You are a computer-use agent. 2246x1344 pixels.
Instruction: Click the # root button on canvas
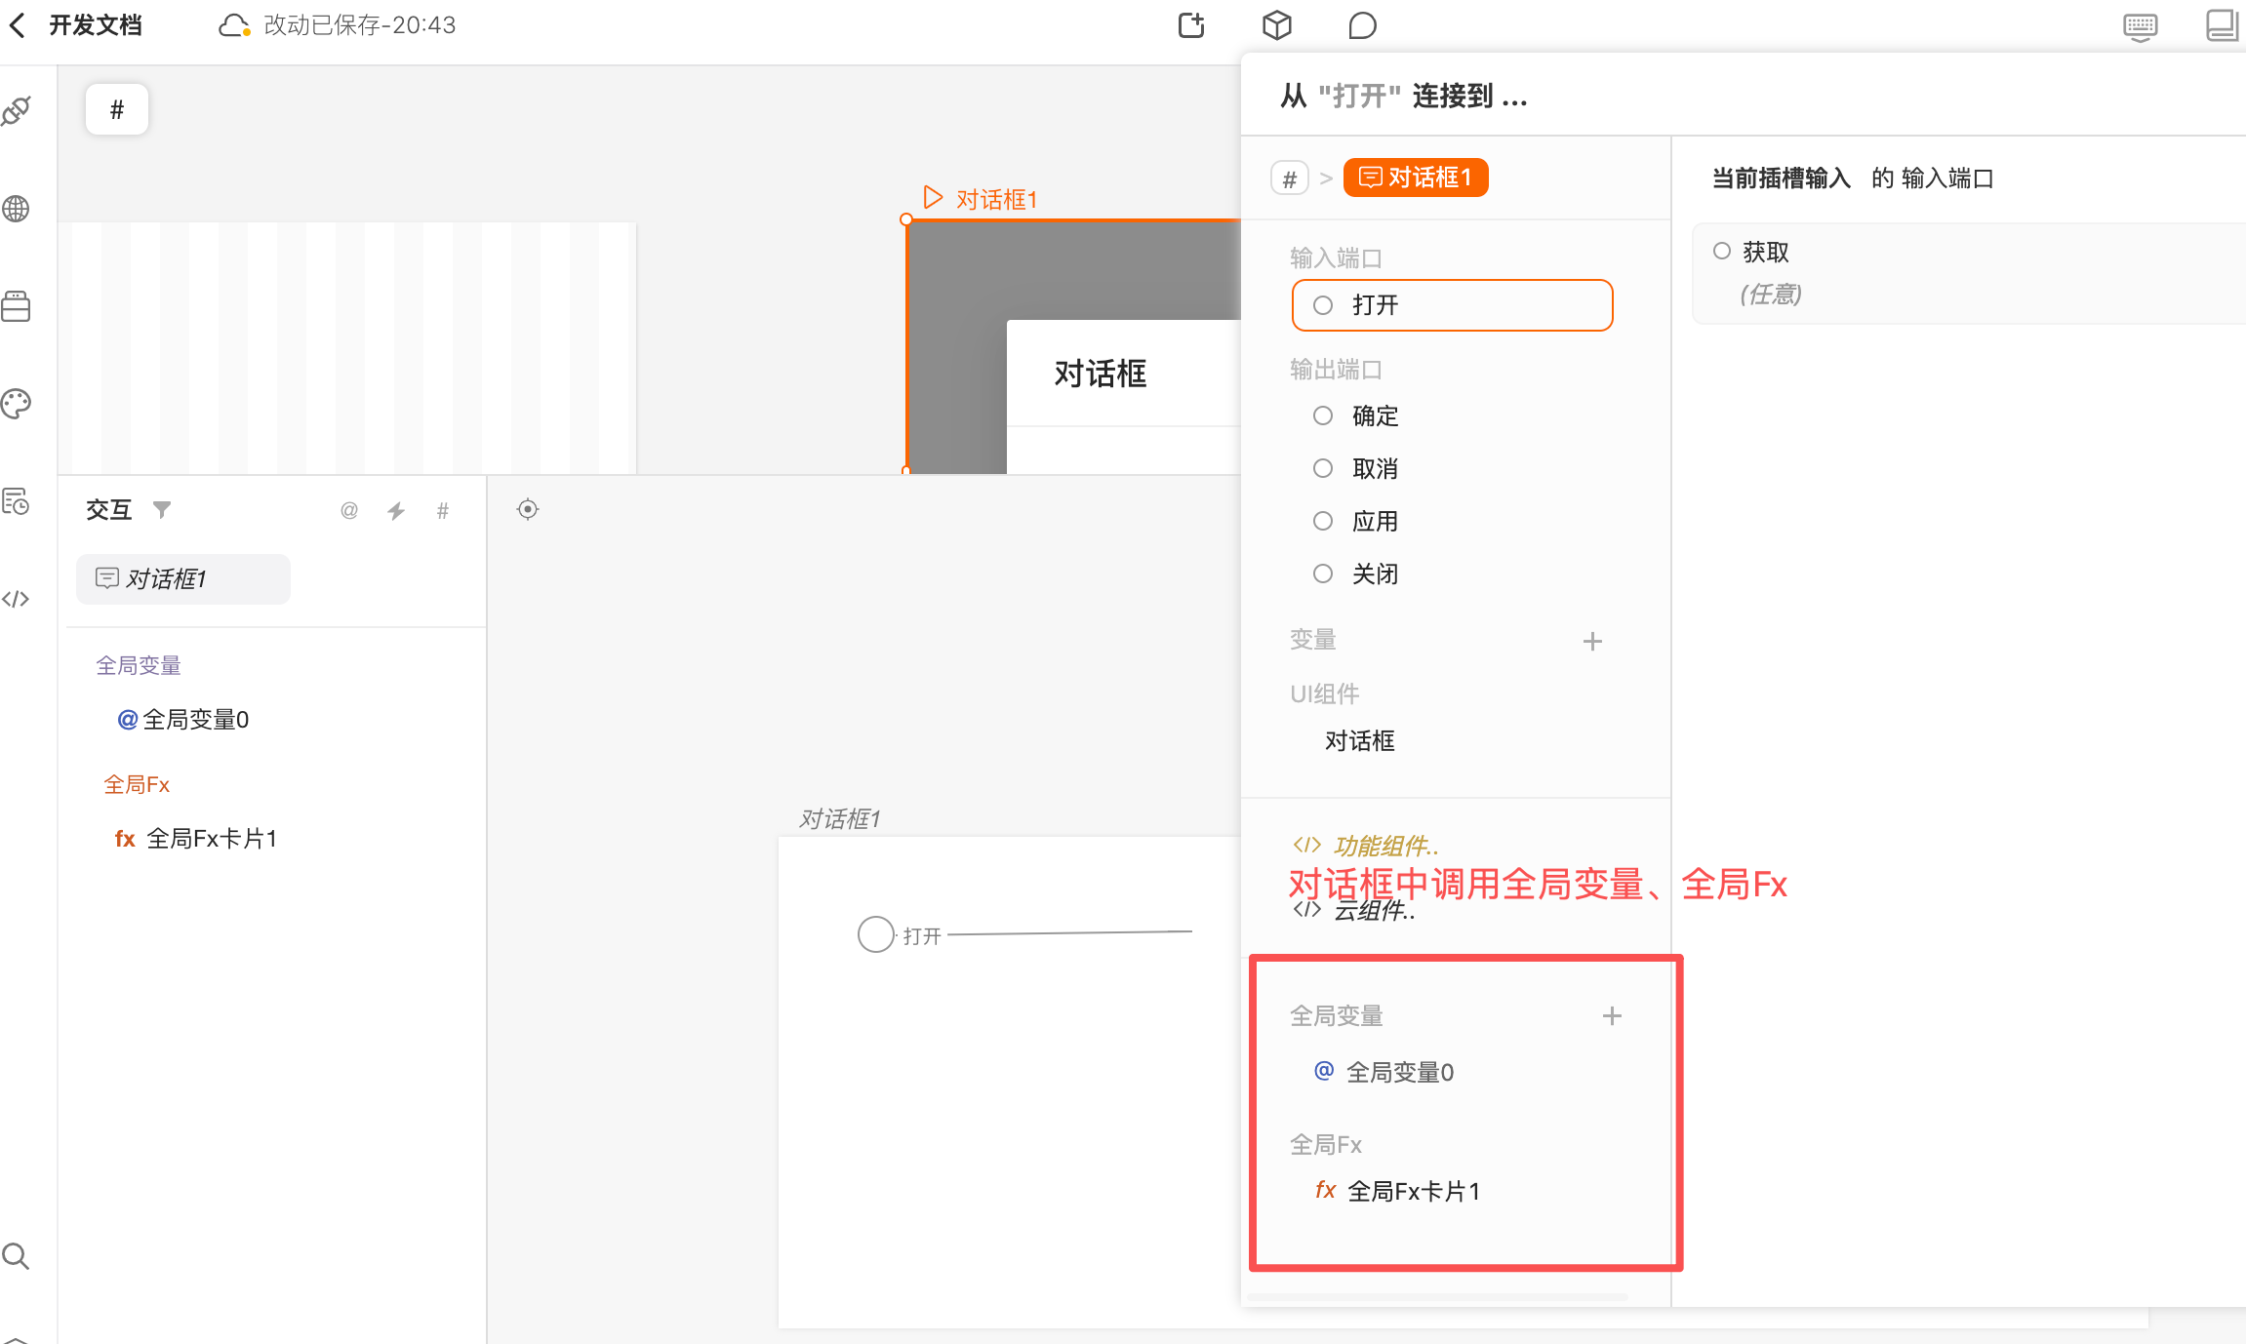(117, 109)
